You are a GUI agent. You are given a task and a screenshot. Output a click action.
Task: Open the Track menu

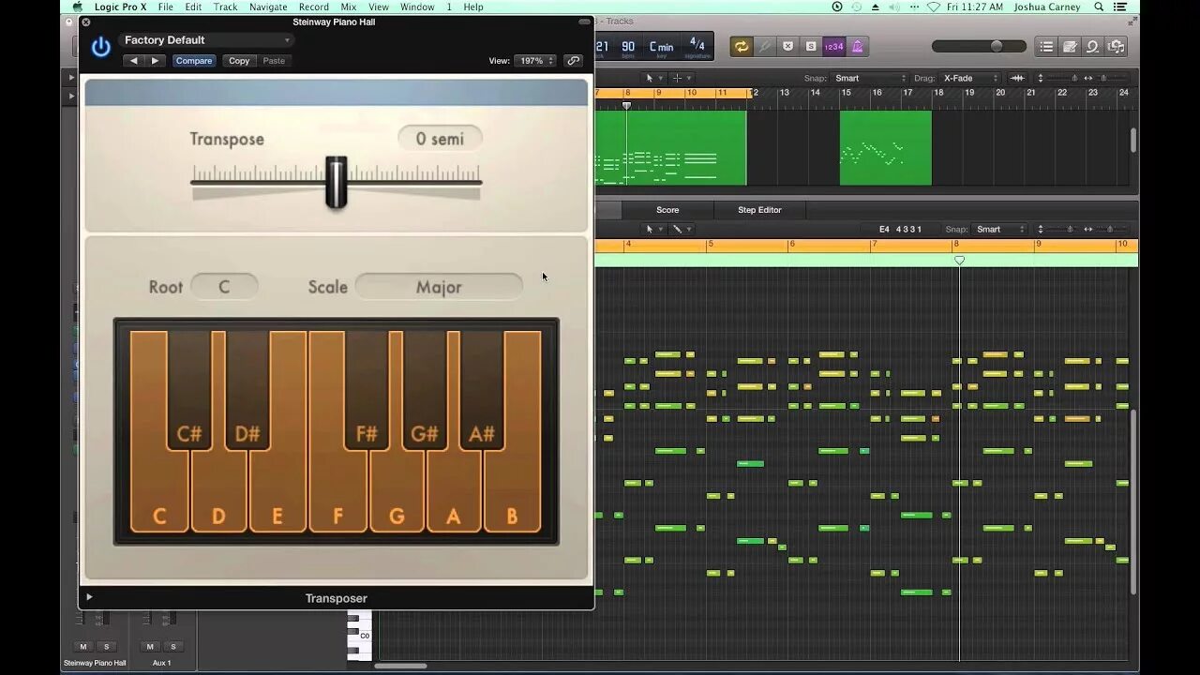[225, 7]
